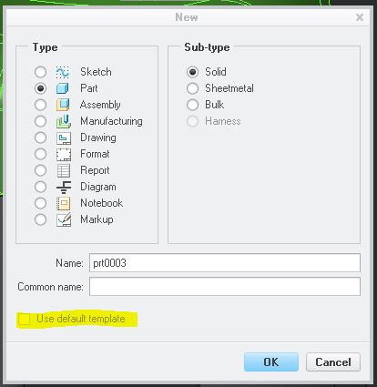Choose the Bulk sub-type radio button

point(192,105)
